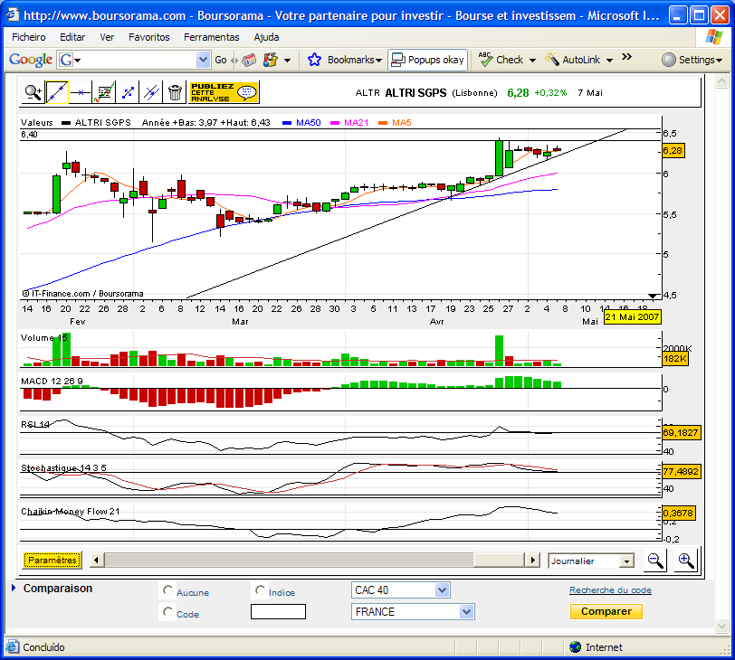Select the horizontal line drawing tool
The image size is (735, 660).
click(x=81, y=92)
